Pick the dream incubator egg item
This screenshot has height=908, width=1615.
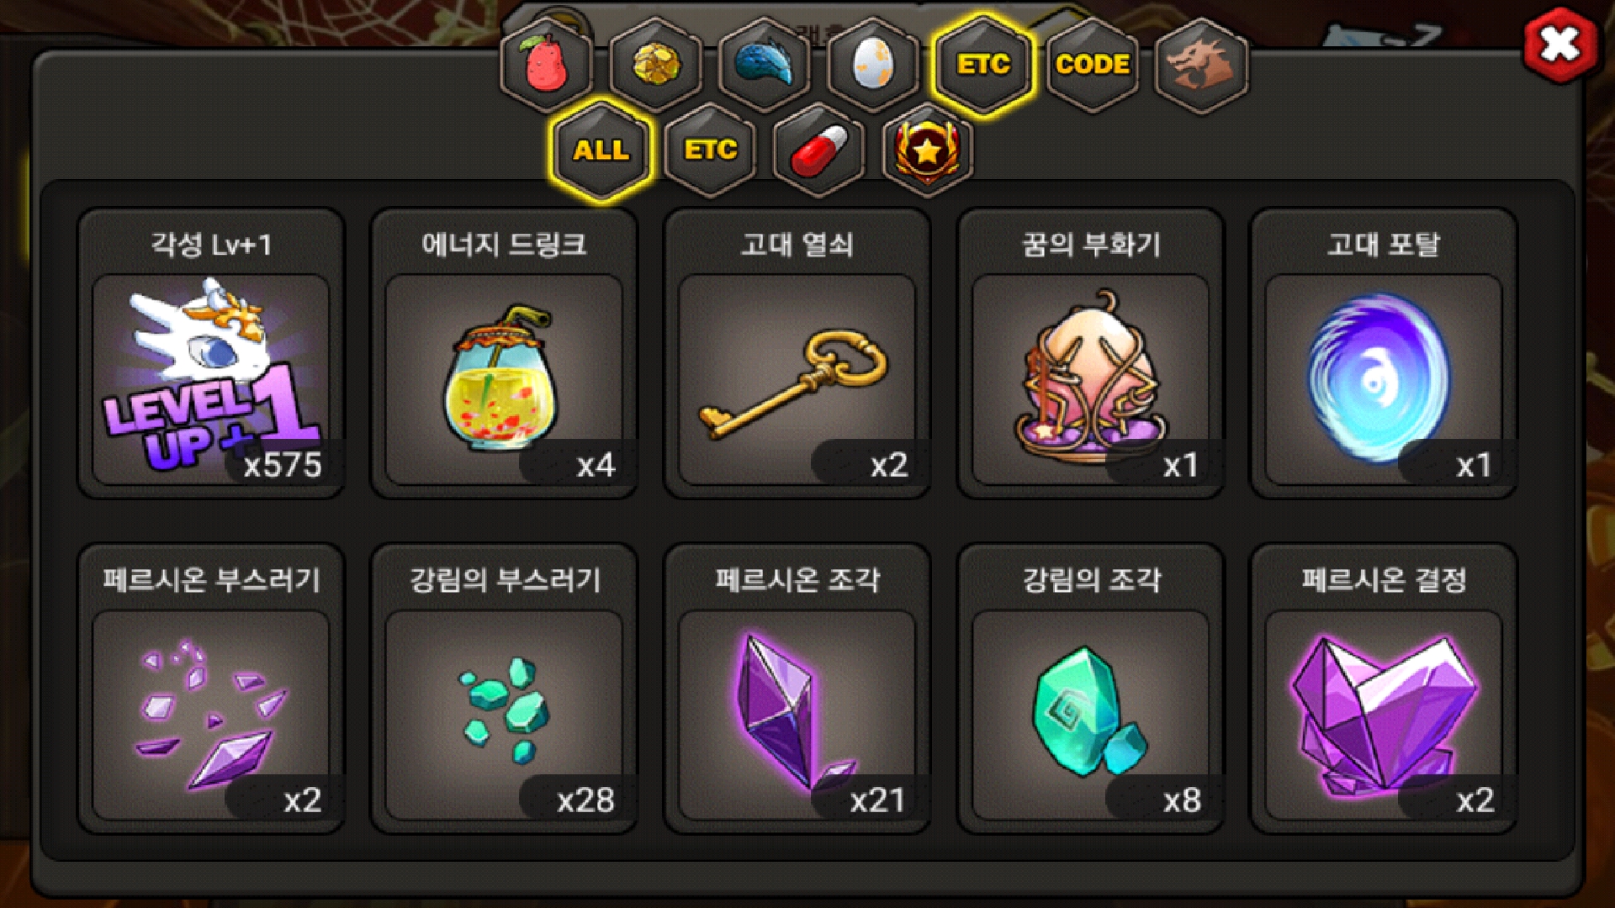point(1090,354)
